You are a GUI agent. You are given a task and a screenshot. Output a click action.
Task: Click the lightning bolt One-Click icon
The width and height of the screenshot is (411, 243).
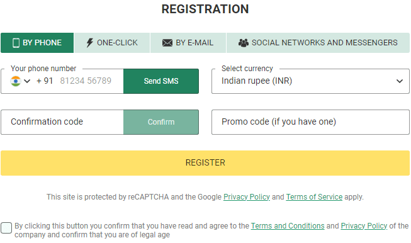coord(89,43)
